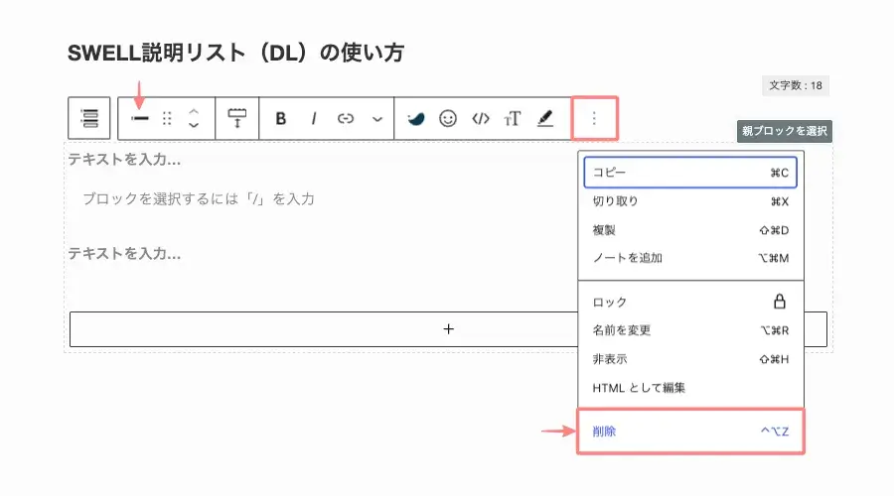Click the 親ブロックを選択 tooltip button

point(785,131)
